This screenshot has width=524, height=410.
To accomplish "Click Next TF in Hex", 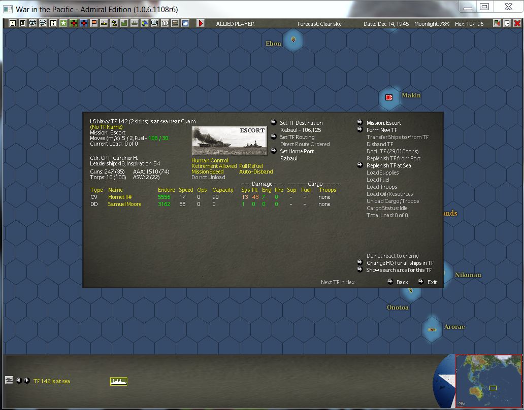I will pos(338,282).
